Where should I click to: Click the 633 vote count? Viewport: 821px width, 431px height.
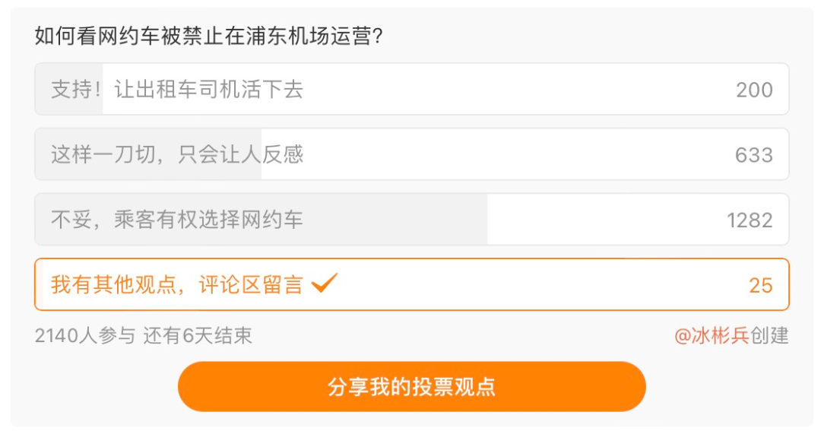coord(754,155)
